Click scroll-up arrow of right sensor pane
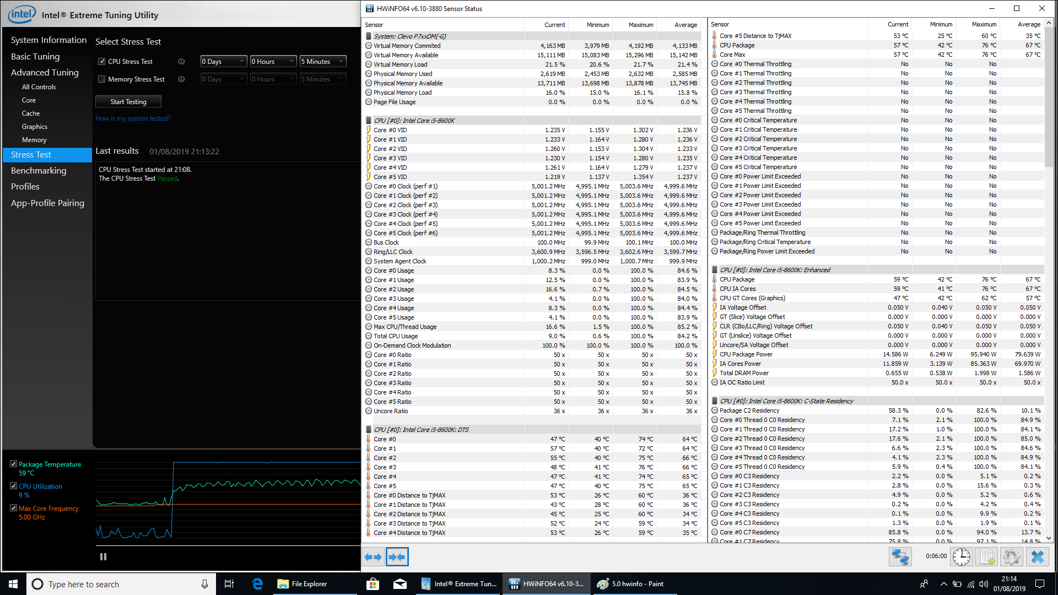This screenshot has height=595, width=1058. point(1049,23)
